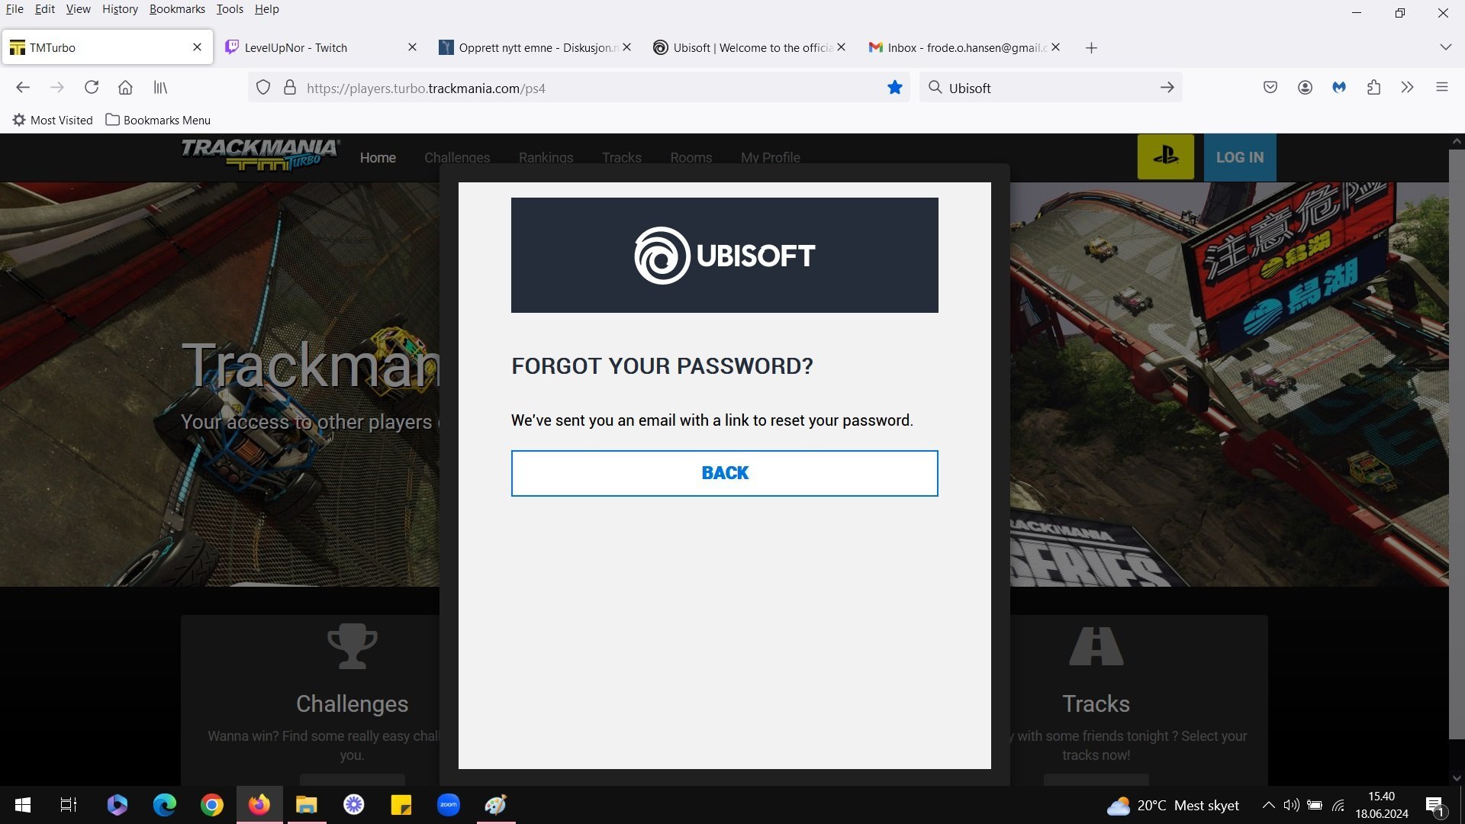
Task: Open the weather widget 20°C
Action: (x=1174, y=806)
